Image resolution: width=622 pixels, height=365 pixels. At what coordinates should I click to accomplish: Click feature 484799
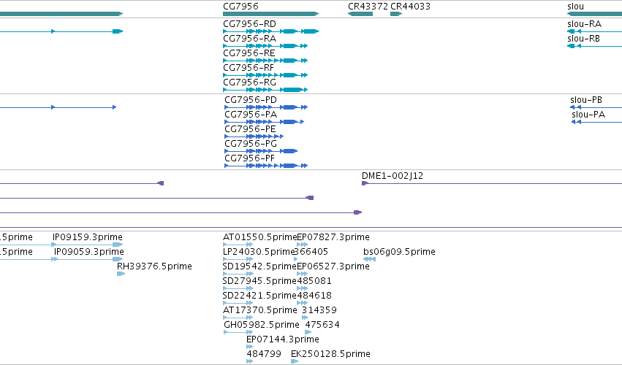coord(249,362)
